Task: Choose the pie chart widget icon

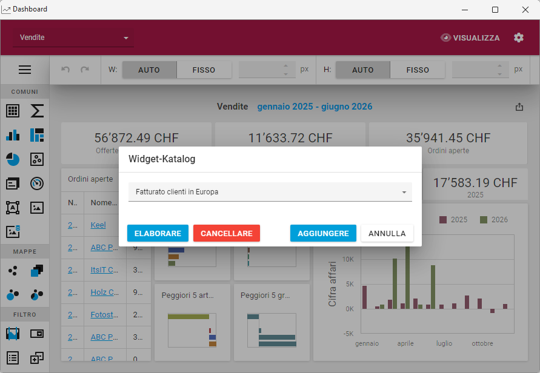Action: point(13,159)
